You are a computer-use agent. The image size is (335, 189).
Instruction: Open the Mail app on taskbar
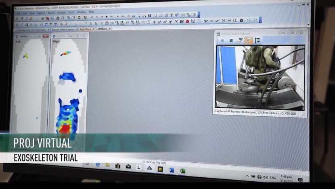128,166
